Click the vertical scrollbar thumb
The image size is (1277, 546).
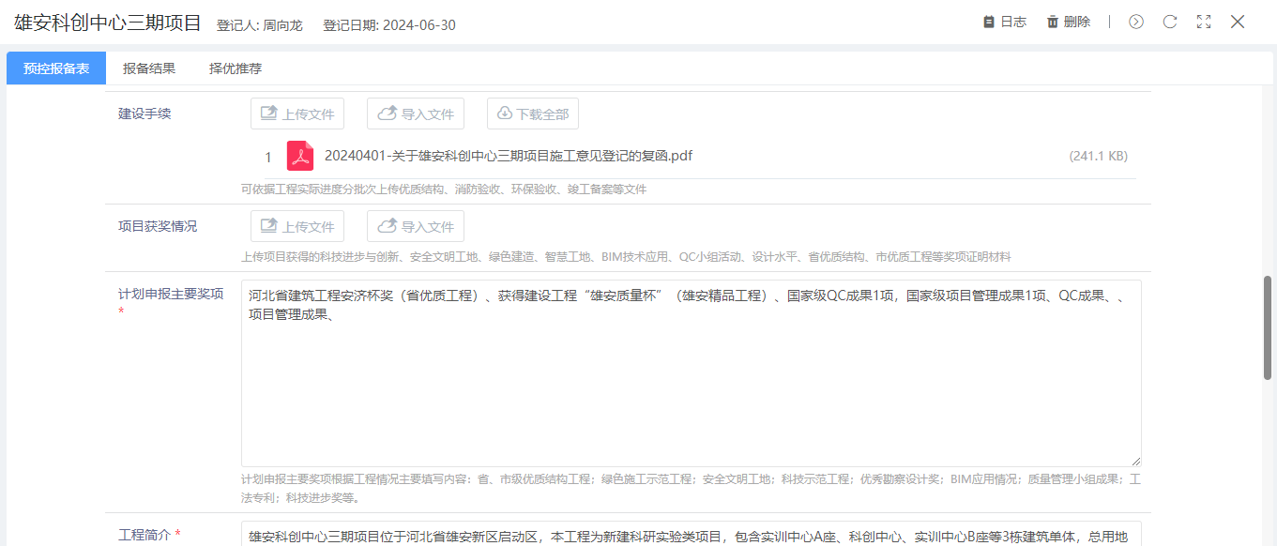(x=1268, y=328)
